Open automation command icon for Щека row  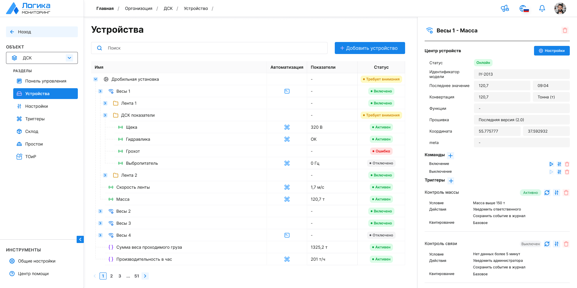coord(287,127)
